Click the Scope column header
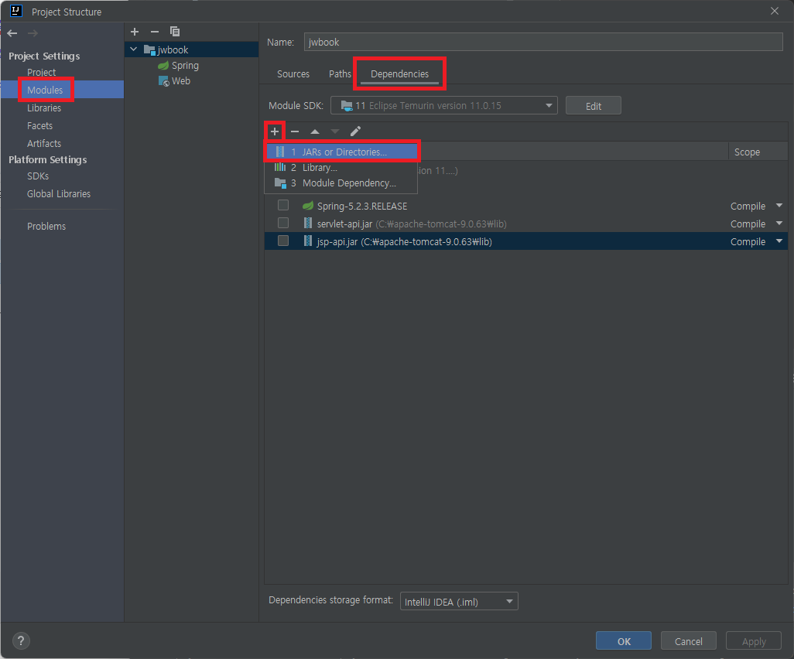This screenshot has height=659, width=794. [747, 152]
